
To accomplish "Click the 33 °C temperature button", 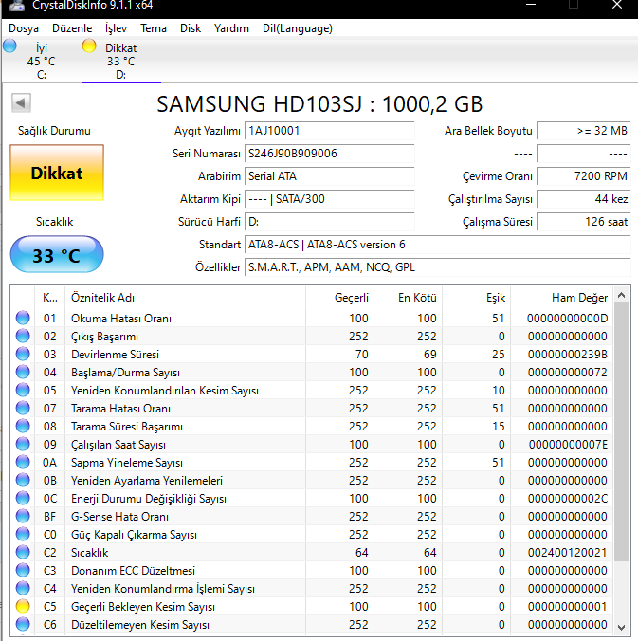I will (57, 255).
